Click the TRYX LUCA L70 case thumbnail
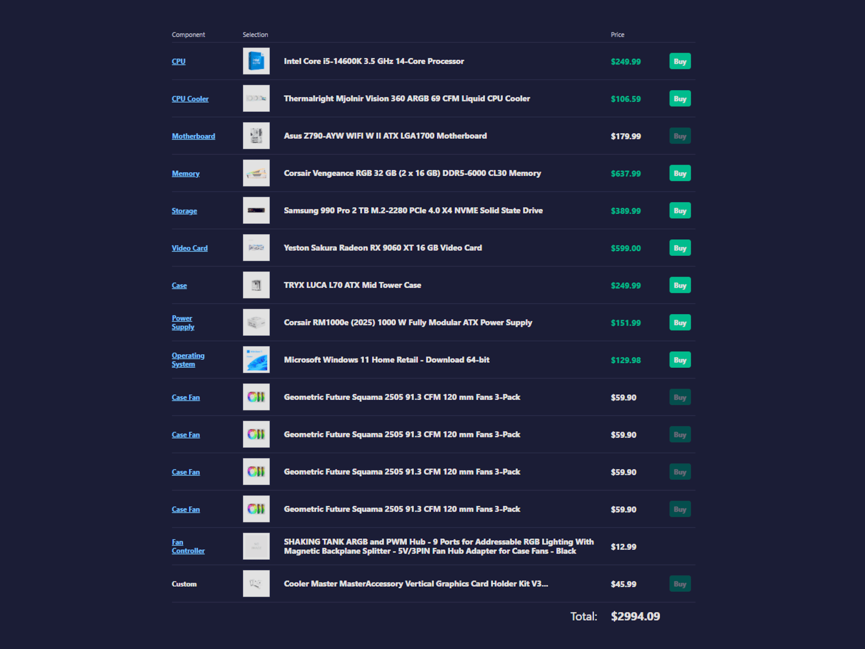This screenshot has width=865, height=649. pos(256,285)
